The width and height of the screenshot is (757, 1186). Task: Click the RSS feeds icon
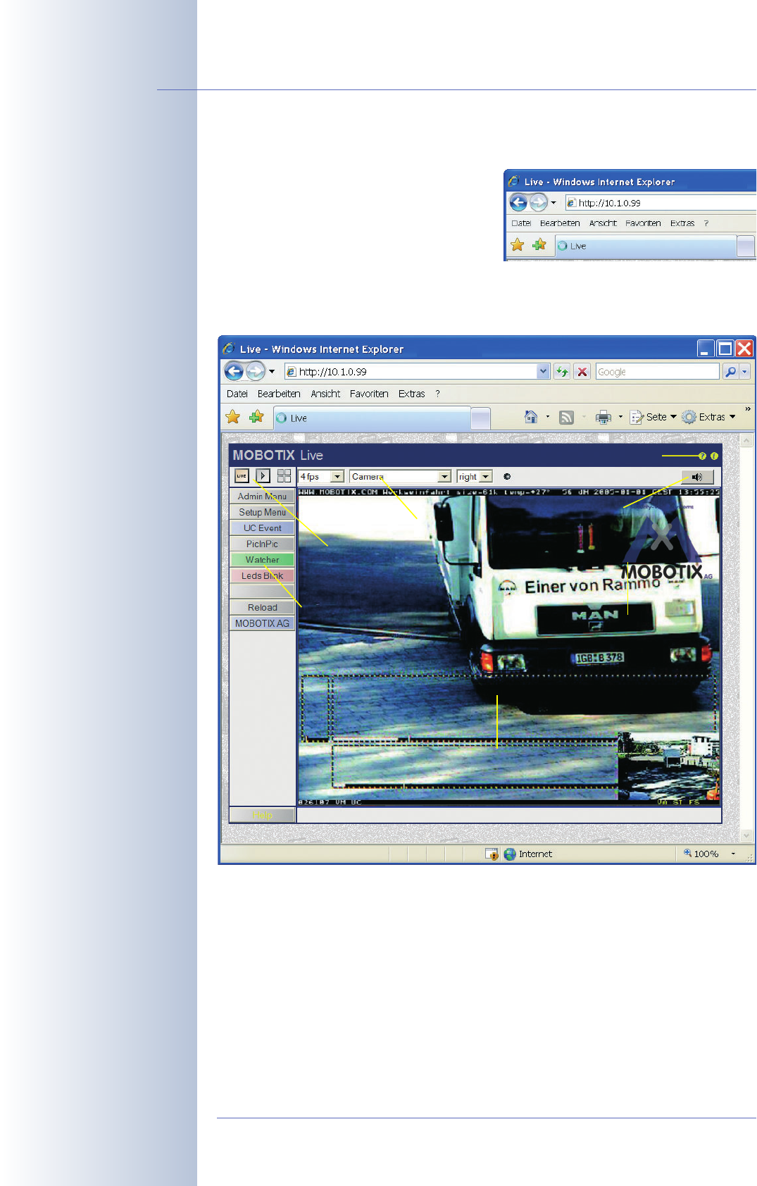[x=566, y=418]
